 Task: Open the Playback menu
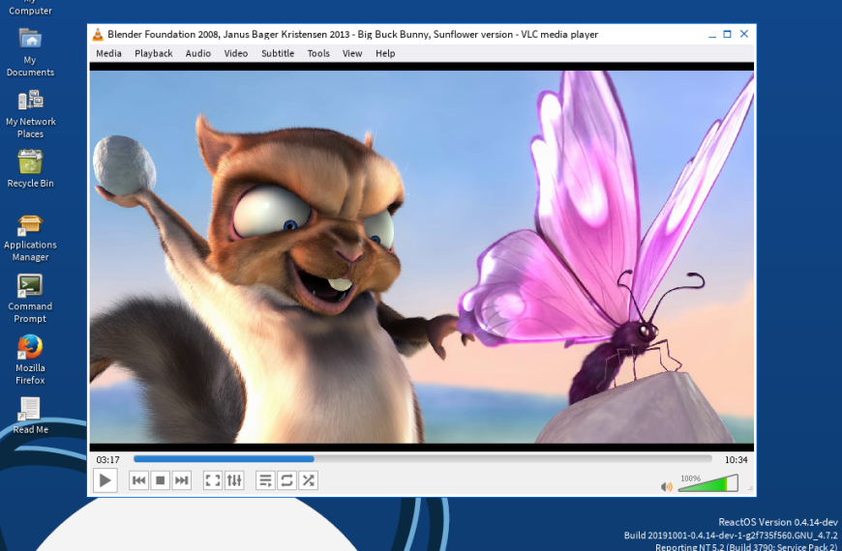click(154, 53)
